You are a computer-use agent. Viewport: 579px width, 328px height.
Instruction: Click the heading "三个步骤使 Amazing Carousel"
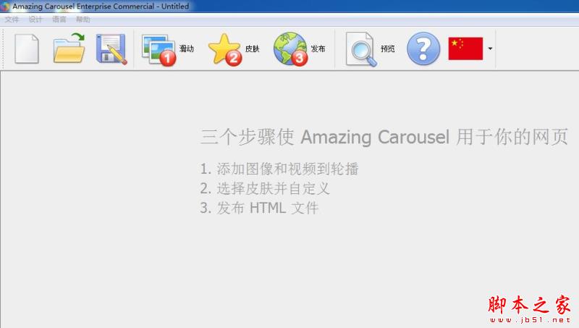tap(324, 137)
